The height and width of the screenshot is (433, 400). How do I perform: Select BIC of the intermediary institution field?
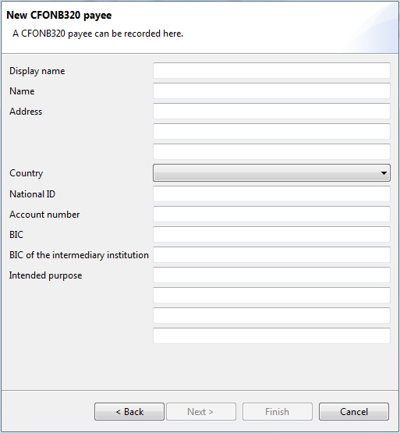(x=271, y=254)
